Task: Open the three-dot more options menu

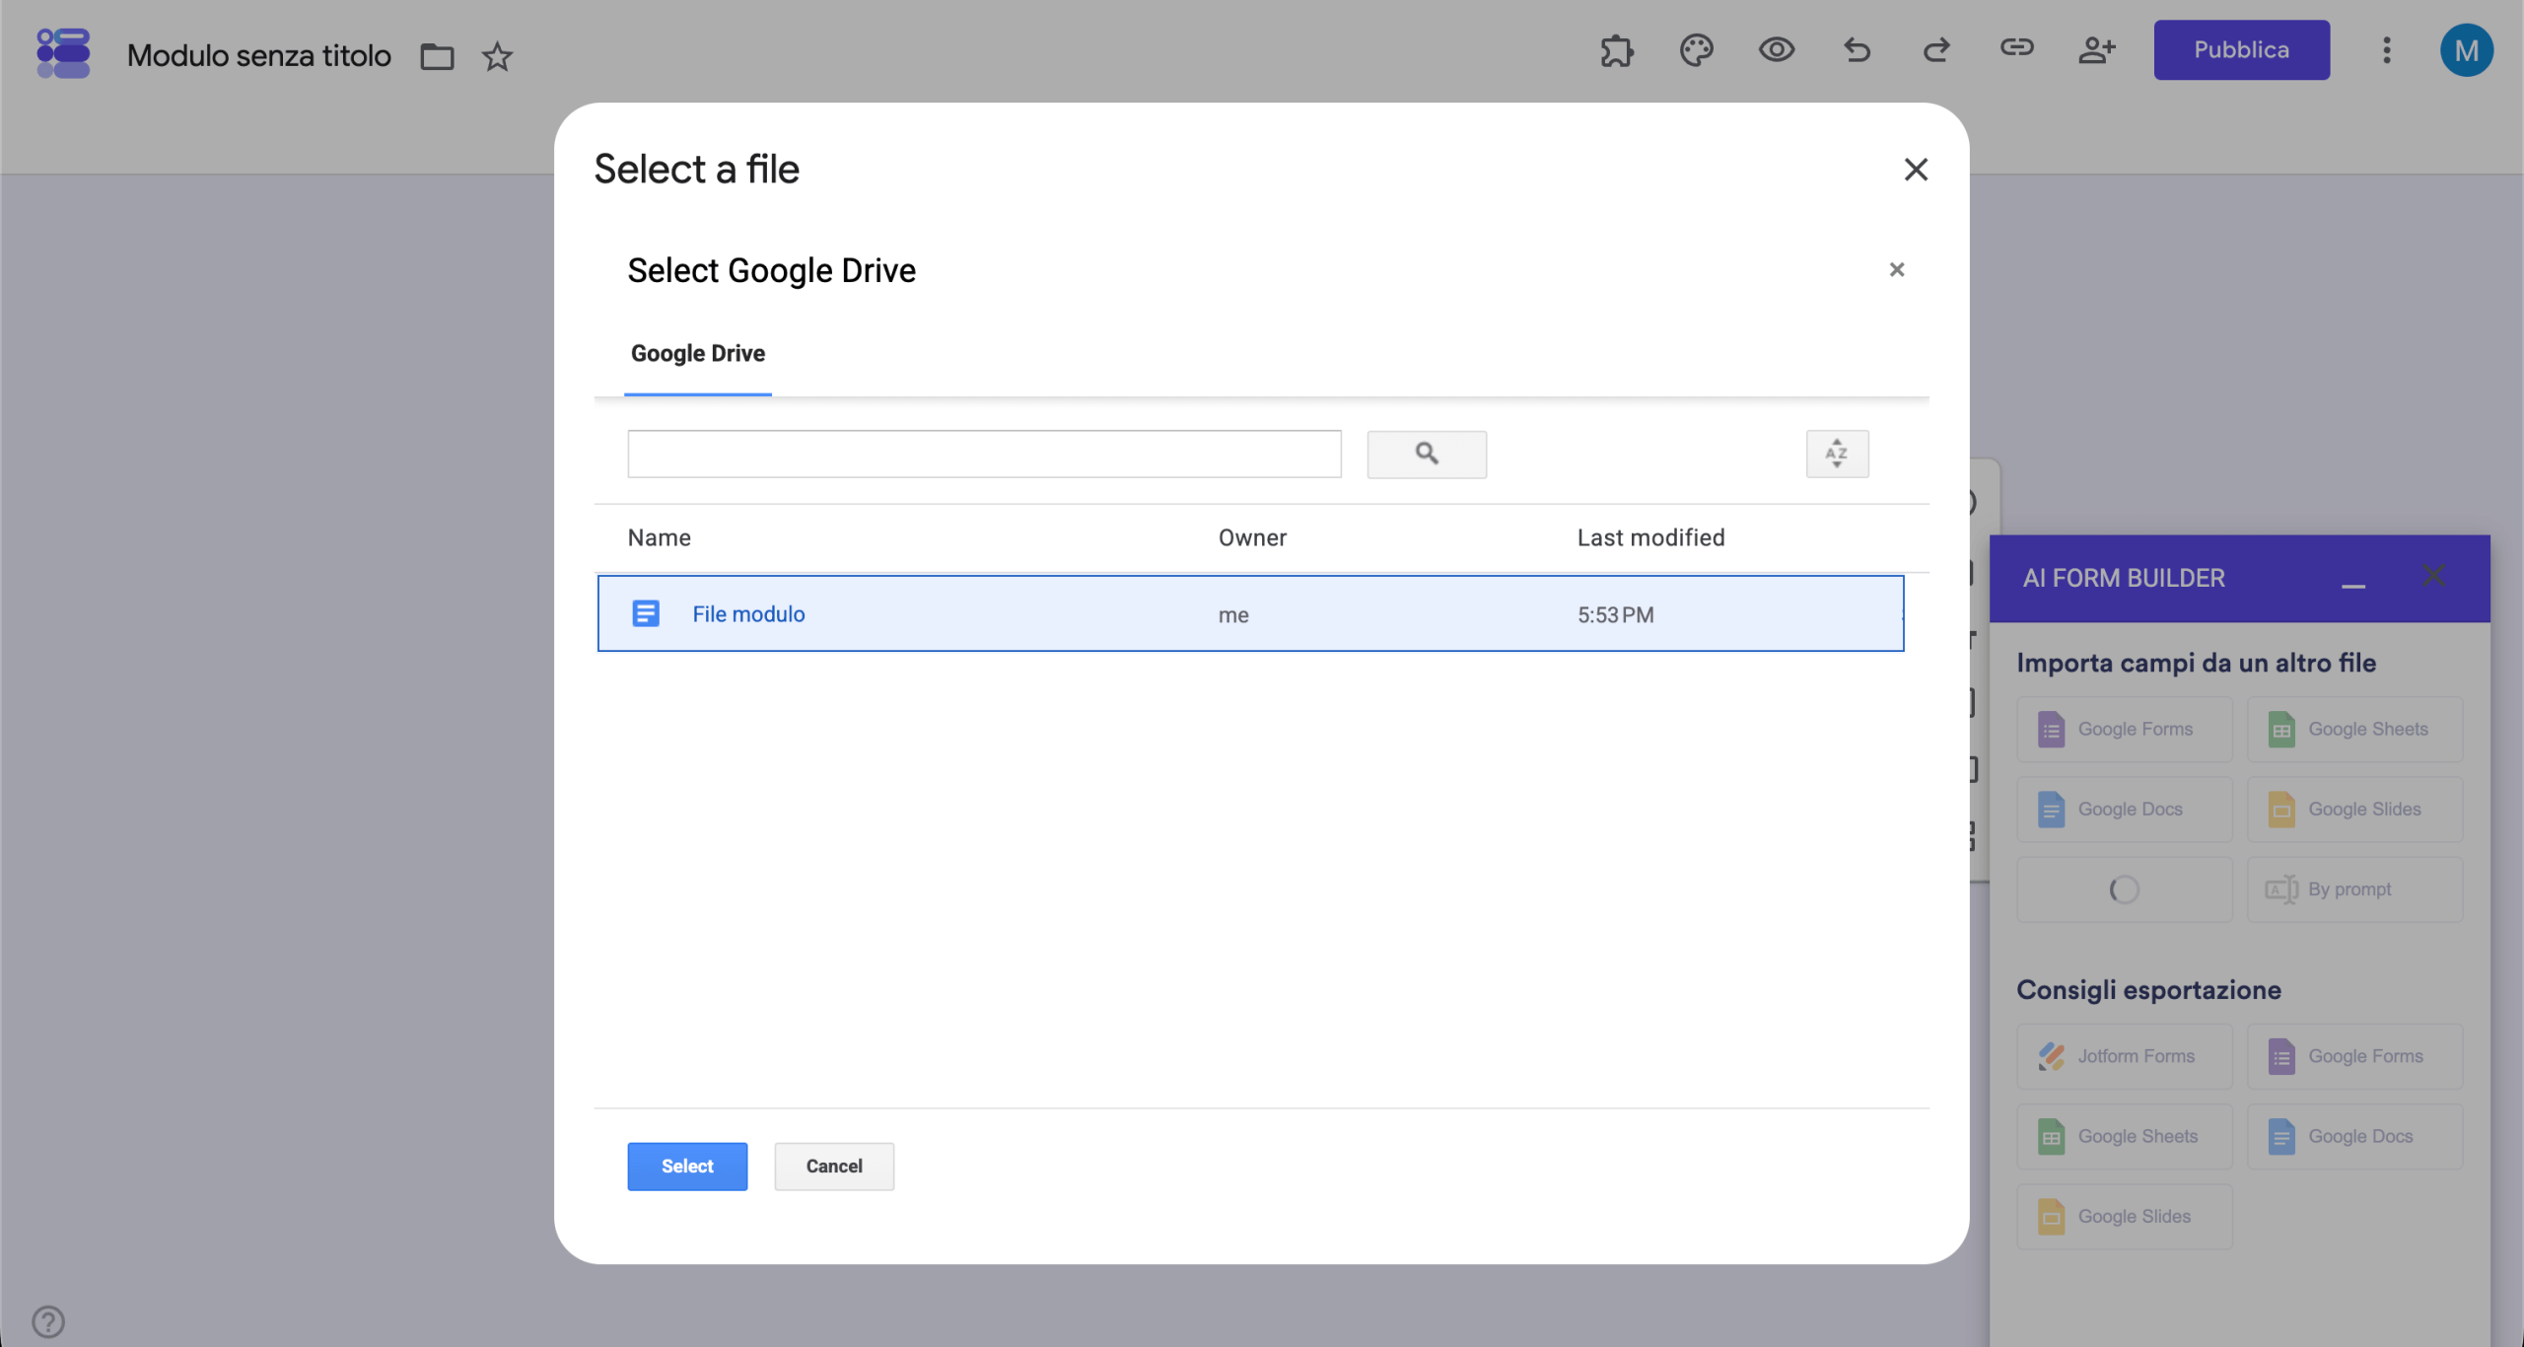Action: [x=2387, y=50]
